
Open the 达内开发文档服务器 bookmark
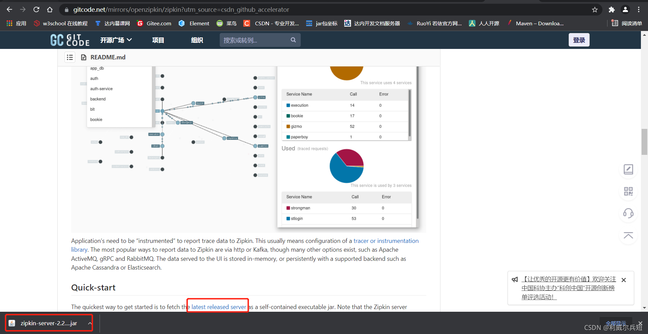click(x=372, y=23)
